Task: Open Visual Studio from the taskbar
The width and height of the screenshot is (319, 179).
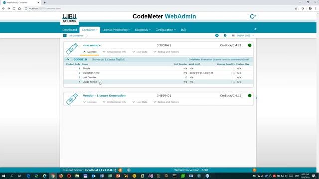Action: 151,176
